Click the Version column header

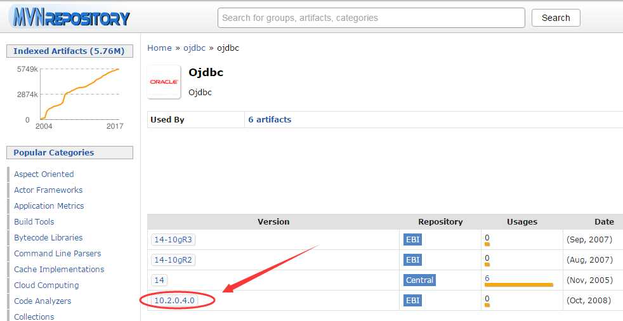[x=273, y=221]
